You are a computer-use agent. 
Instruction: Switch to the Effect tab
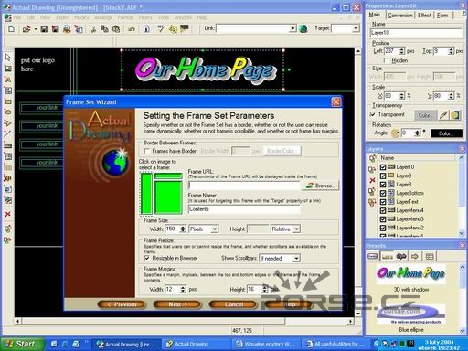pyautogui.click(x=424, y=16)
